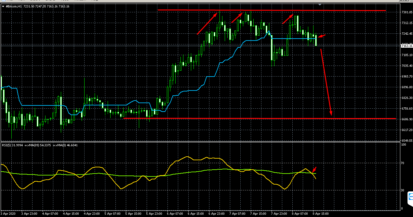
Task: Click the 7 Apr 15:00 time label
Action: click(258, 214)
